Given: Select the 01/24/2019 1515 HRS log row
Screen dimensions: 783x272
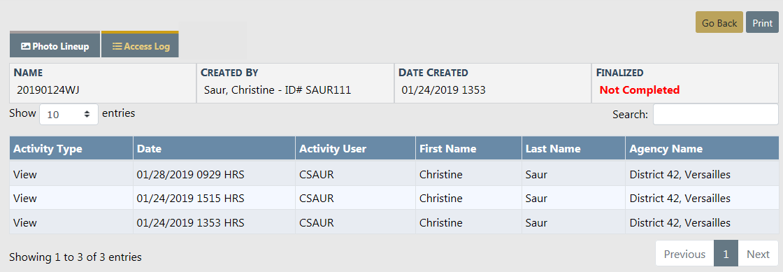Looking at the screenshot, I should [394, 198].
